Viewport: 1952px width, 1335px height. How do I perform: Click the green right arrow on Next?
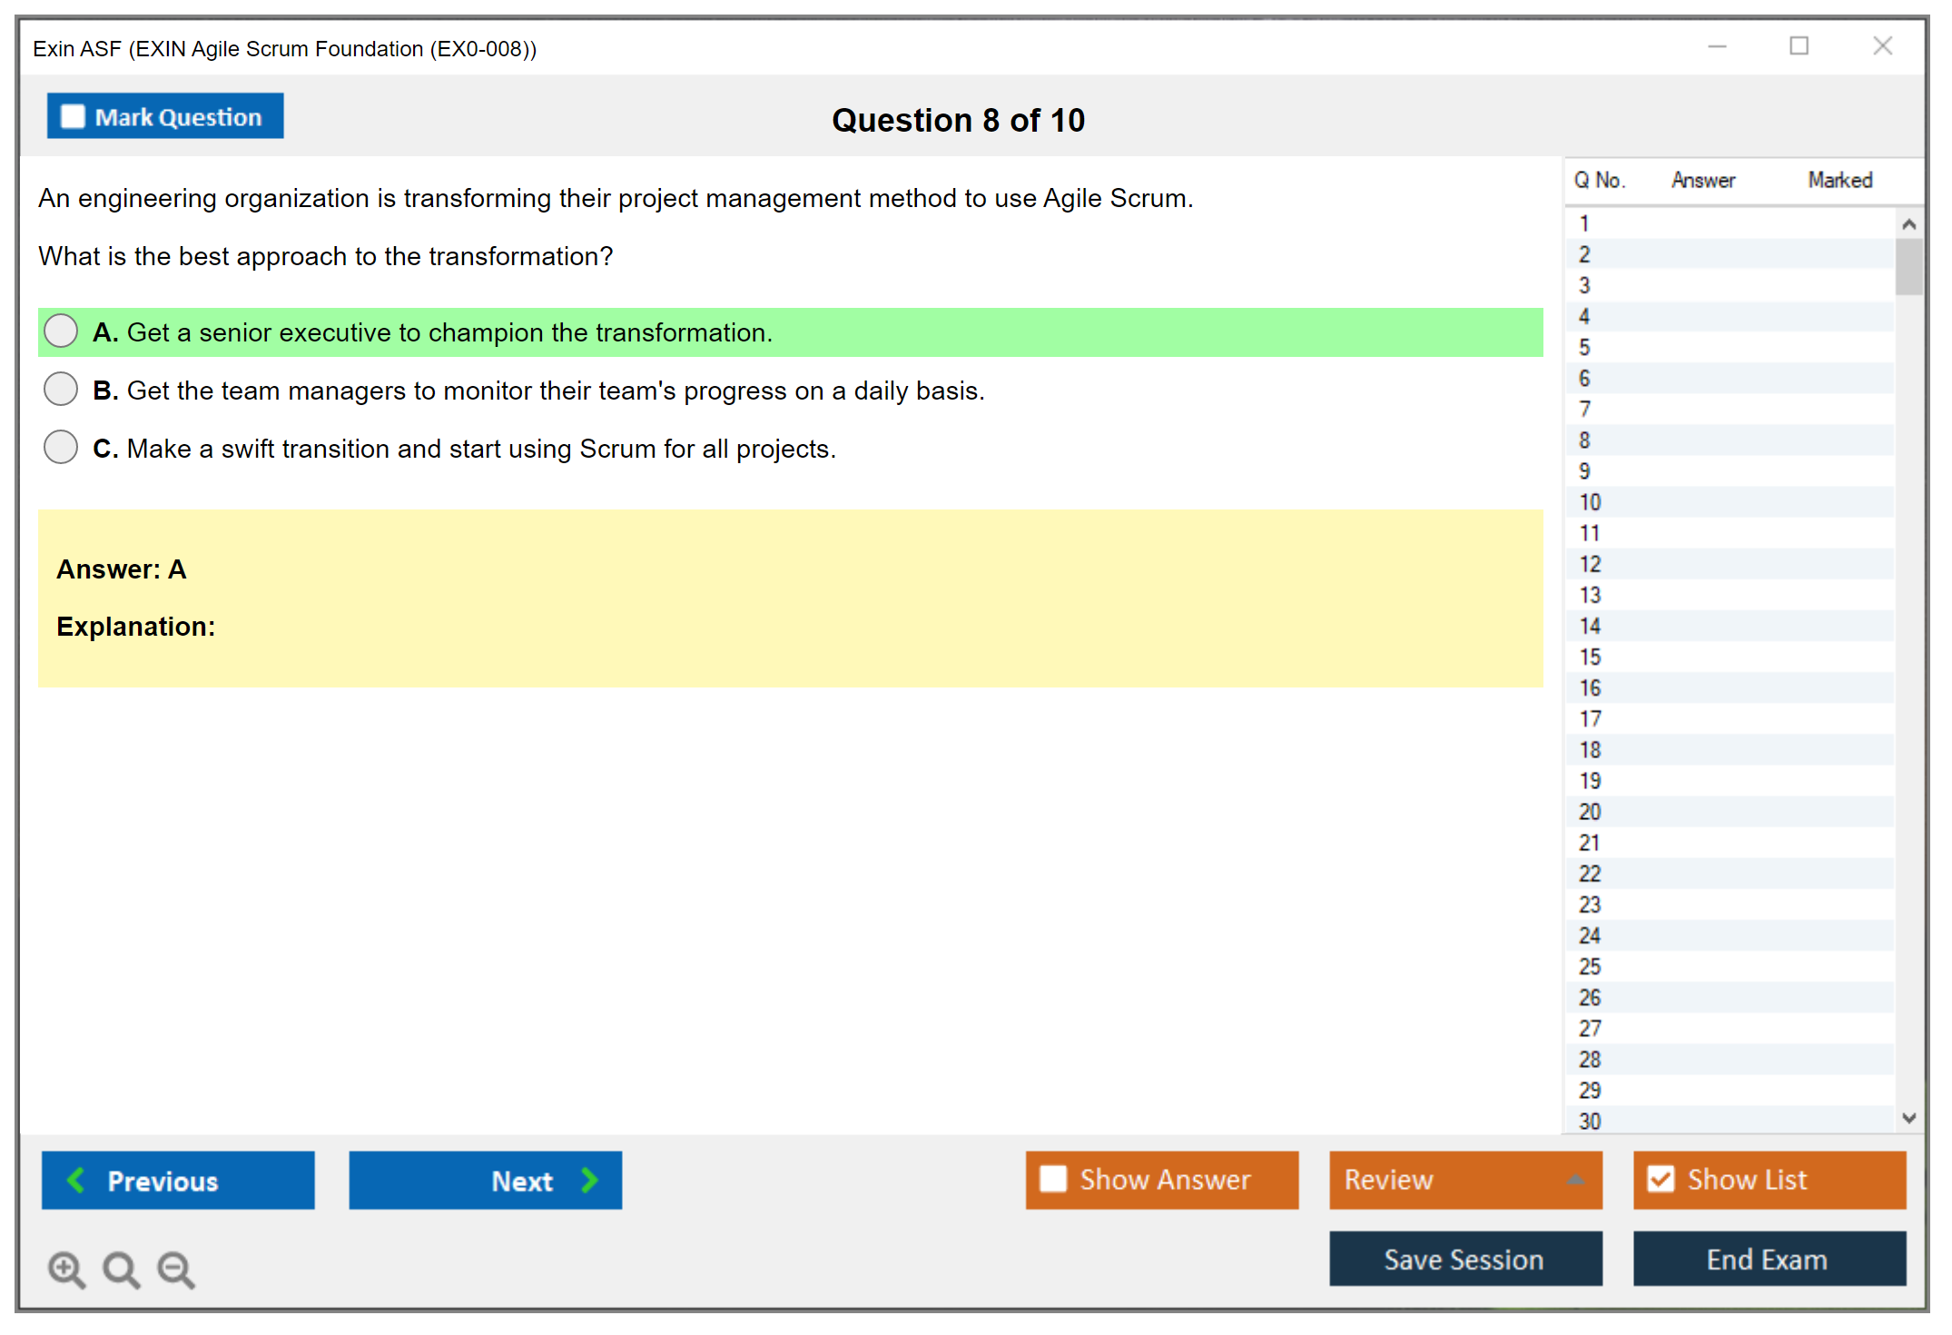point(589,1180)
